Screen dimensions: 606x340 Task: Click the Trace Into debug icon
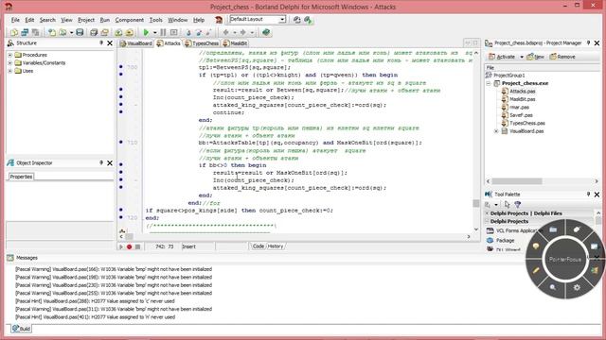188,32
